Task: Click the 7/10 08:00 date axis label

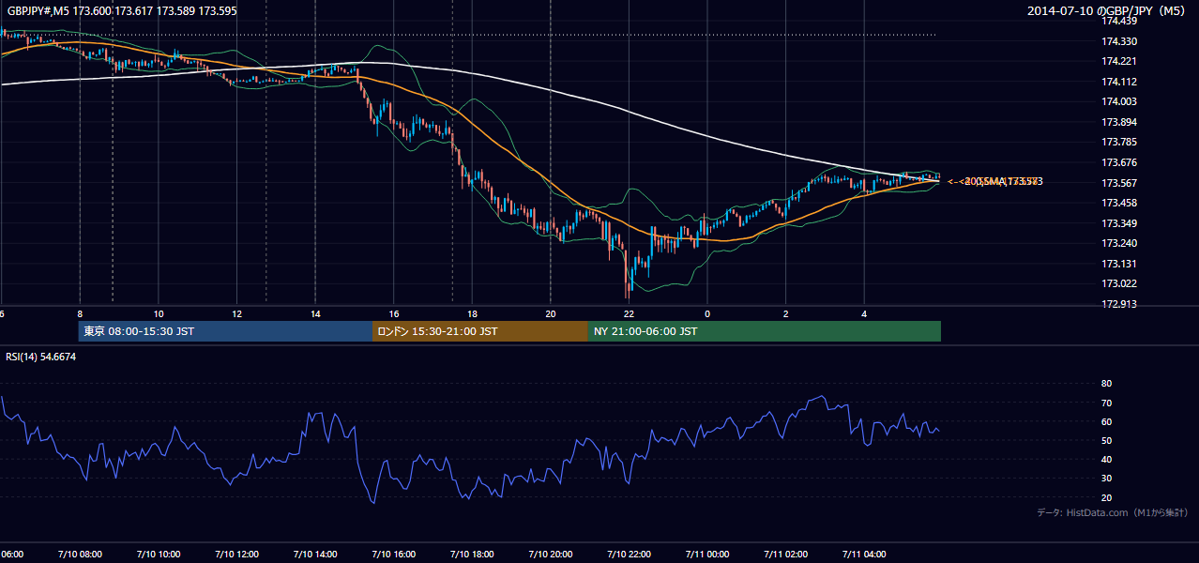Action: pyautogui.click(x=79, y=555)
